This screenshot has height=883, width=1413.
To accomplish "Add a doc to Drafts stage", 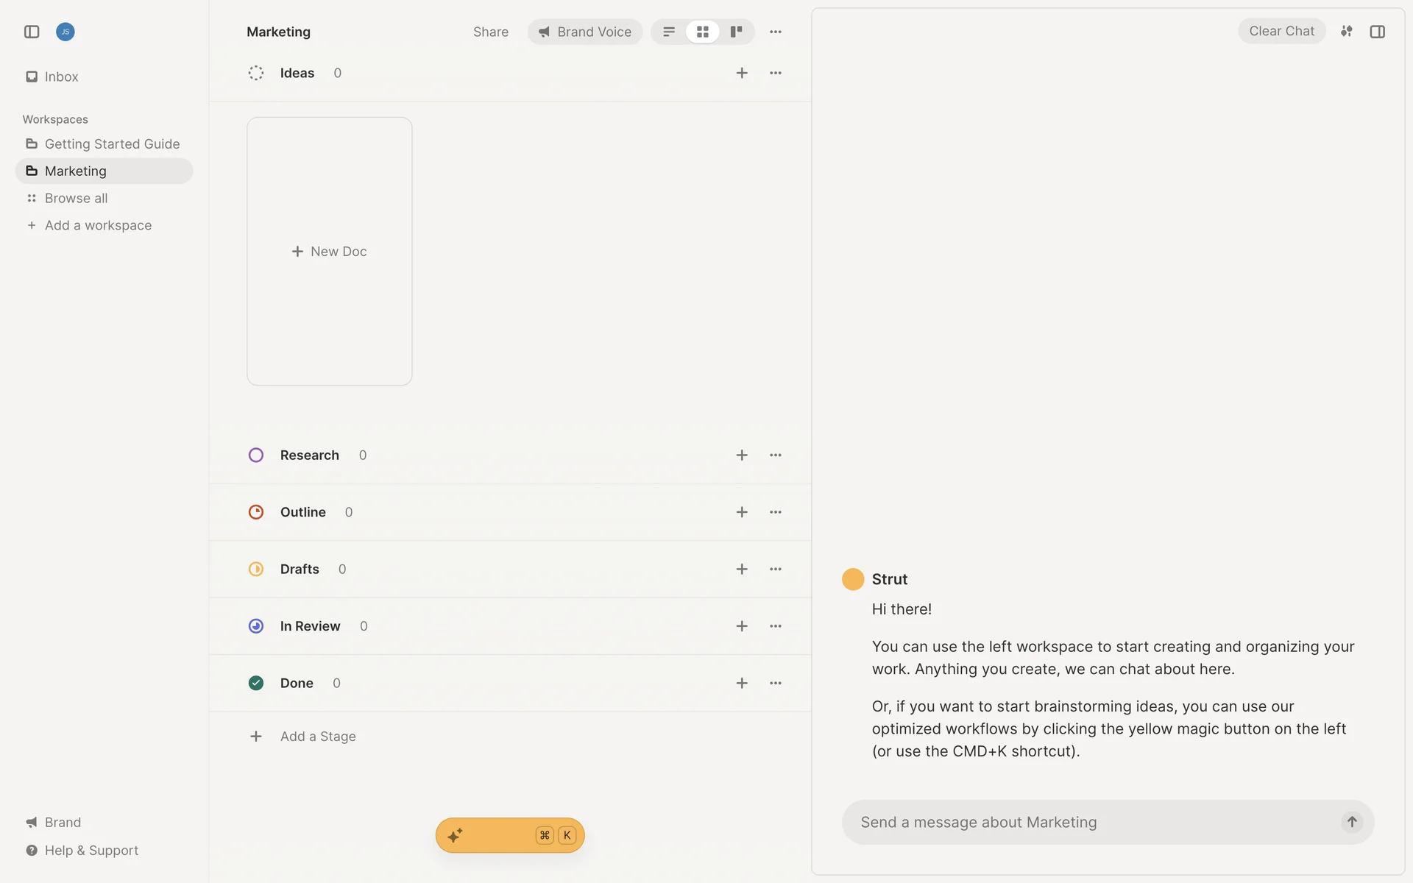I will pos(742,570).
